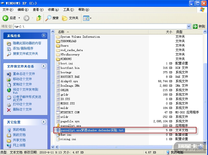Select the WINDOWS folder icon
The height and width of the screenshot is (155, 208).
tap(58, 59)
